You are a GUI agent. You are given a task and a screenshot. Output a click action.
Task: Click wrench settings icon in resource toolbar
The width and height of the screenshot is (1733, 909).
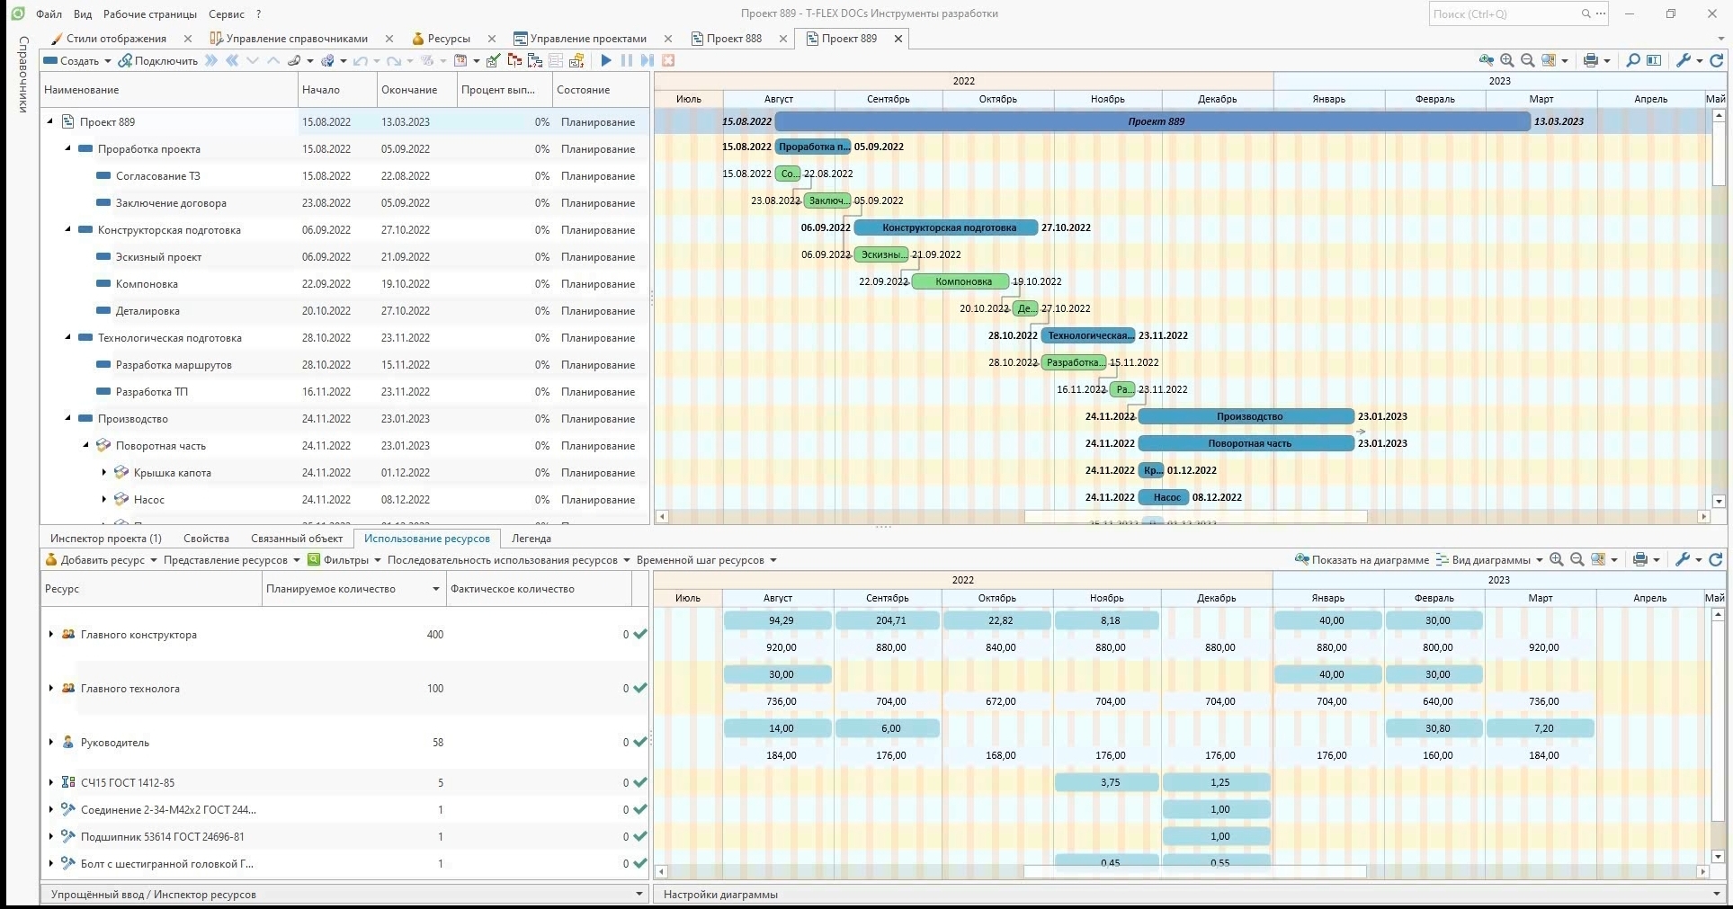(x=1684, y=560)
